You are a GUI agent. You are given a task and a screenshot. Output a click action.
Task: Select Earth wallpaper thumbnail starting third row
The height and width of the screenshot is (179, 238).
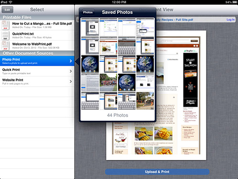(90, 64)
